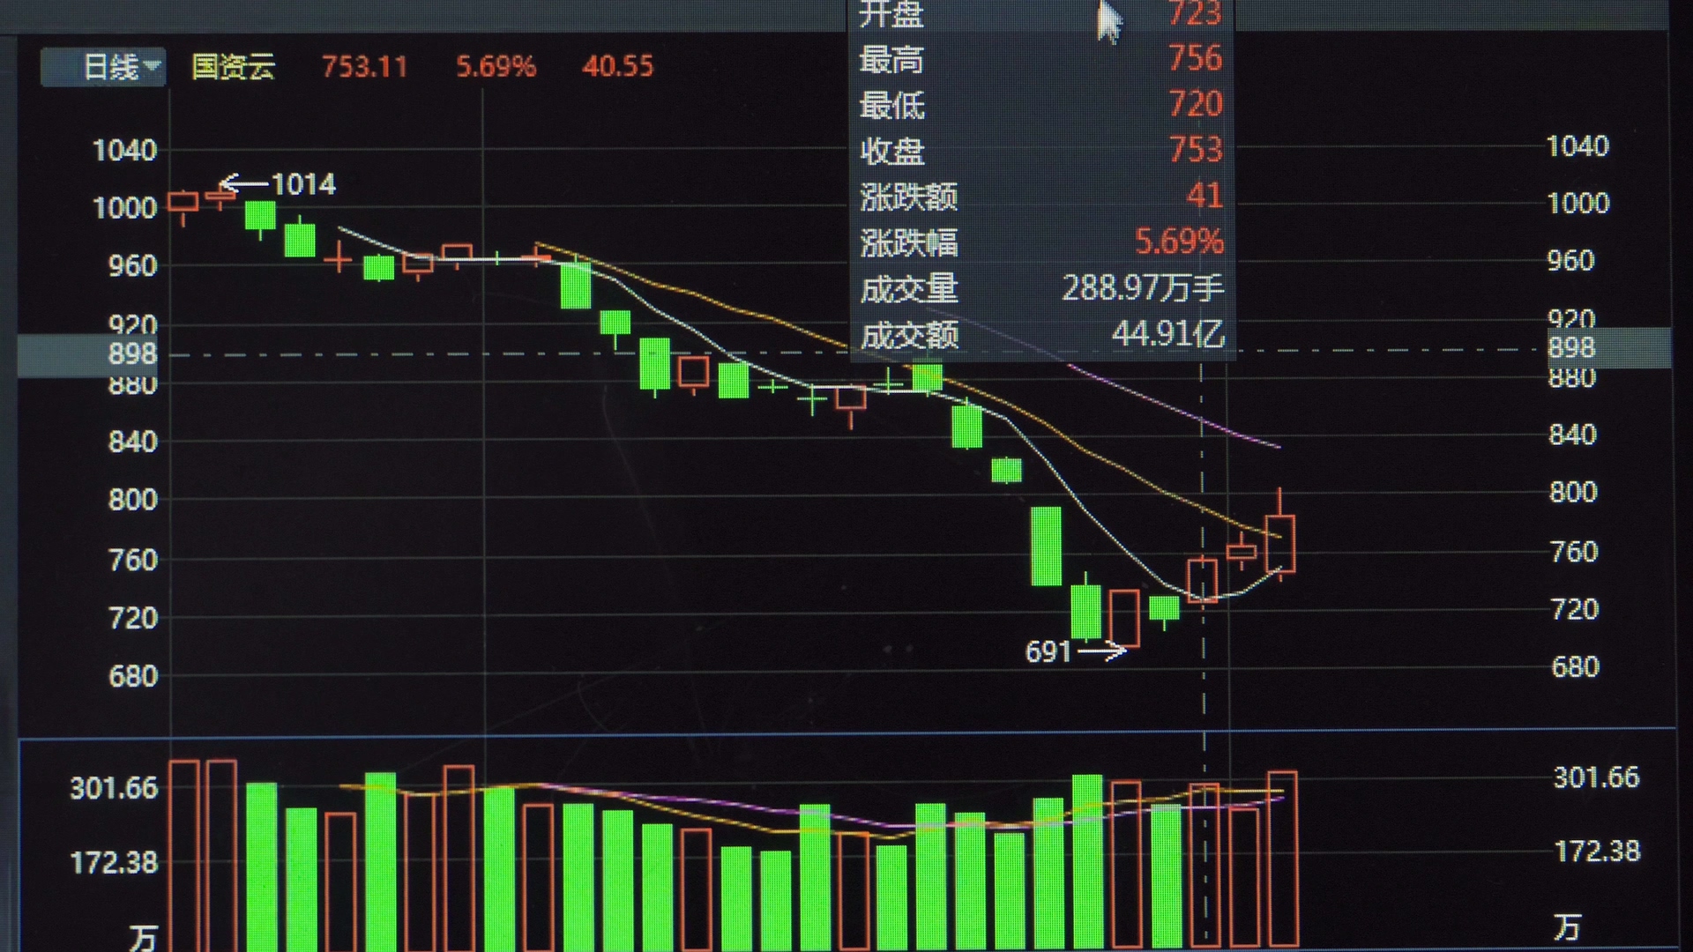
Task: Select the 753.11 price value
Action: point(364,67)
